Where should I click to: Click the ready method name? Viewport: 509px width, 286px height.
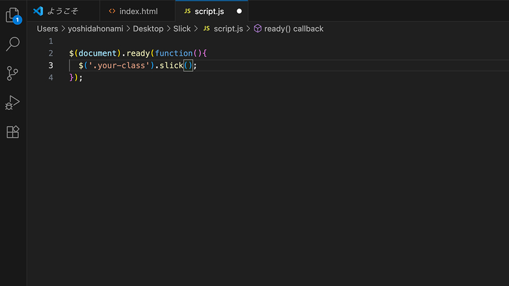pos(138,53)
